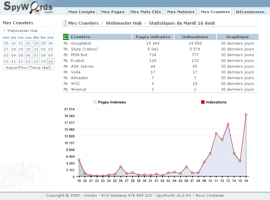This screenshot has width=270, height=200.
Task: Show W3C 30 derniers jours graph
Action: (237, 84)
